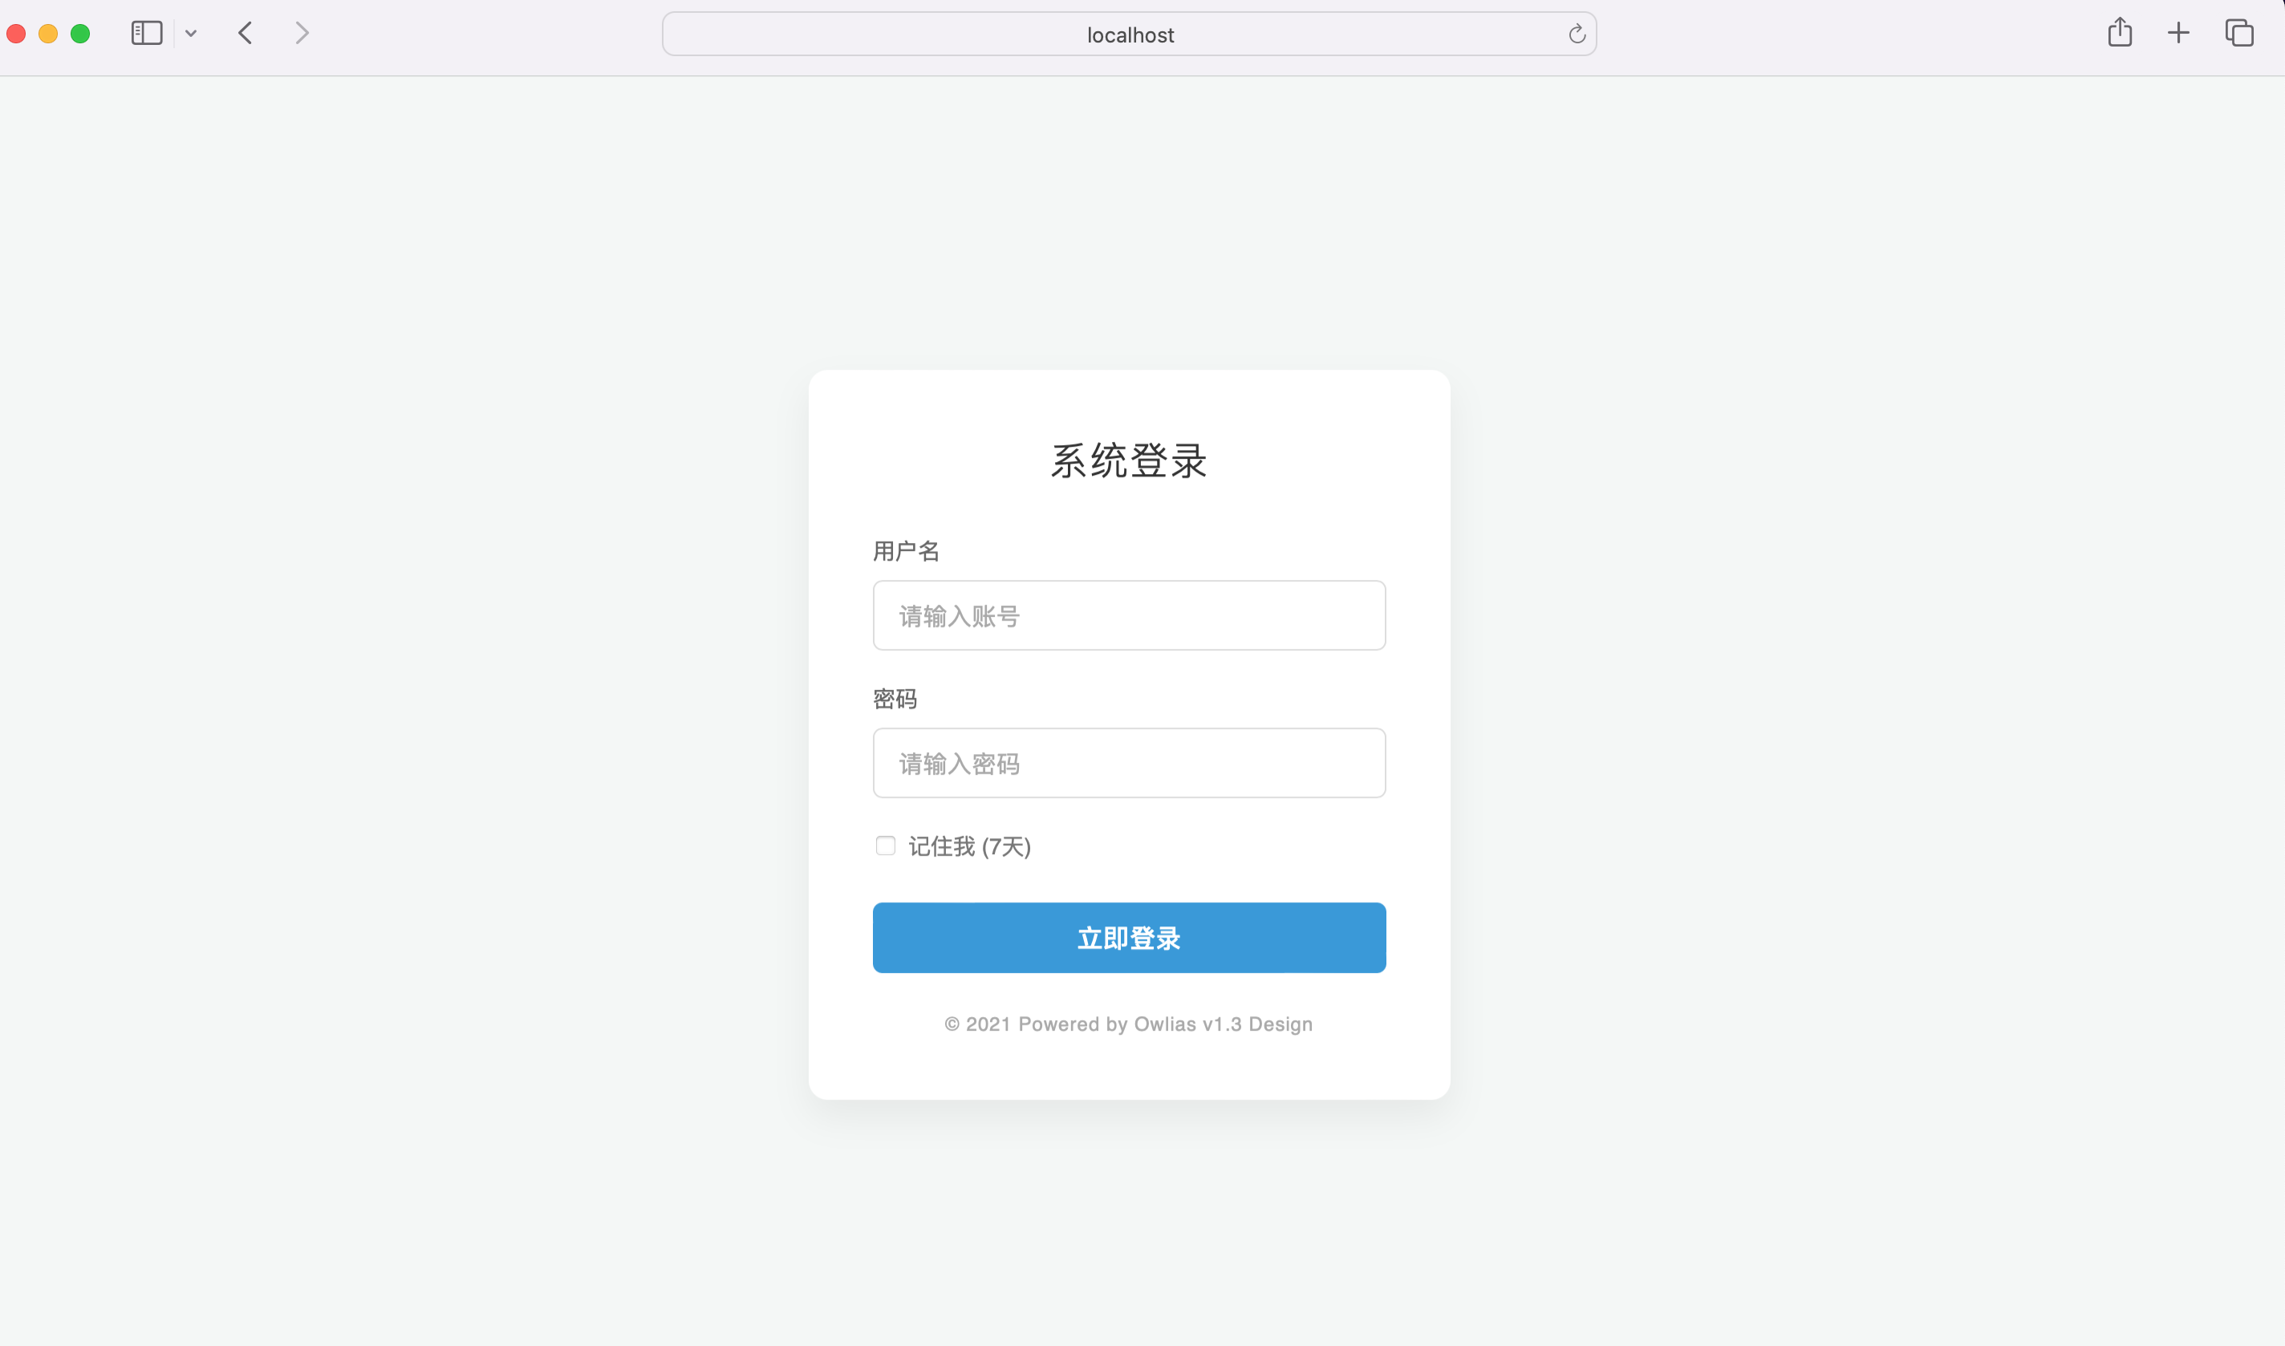Enter full screen with green button

81,34
